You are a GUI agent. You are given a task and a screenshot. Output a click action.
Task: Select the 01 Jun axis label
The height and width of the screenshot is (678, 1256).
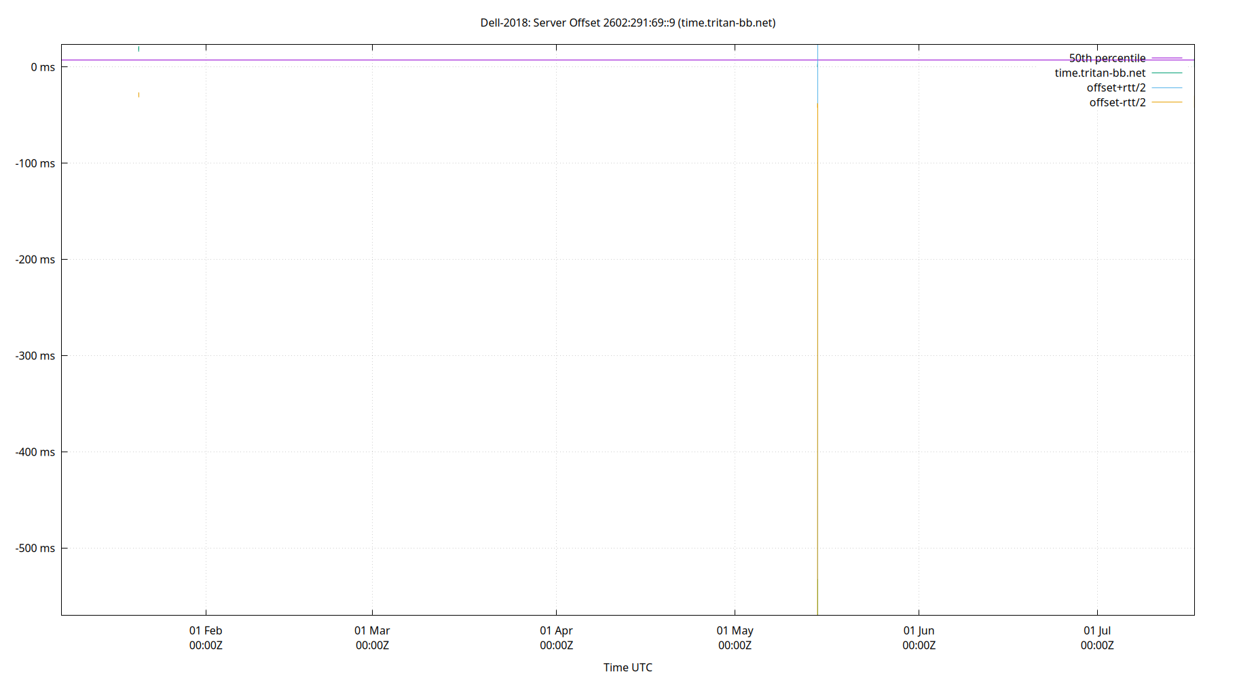point(919,631)
